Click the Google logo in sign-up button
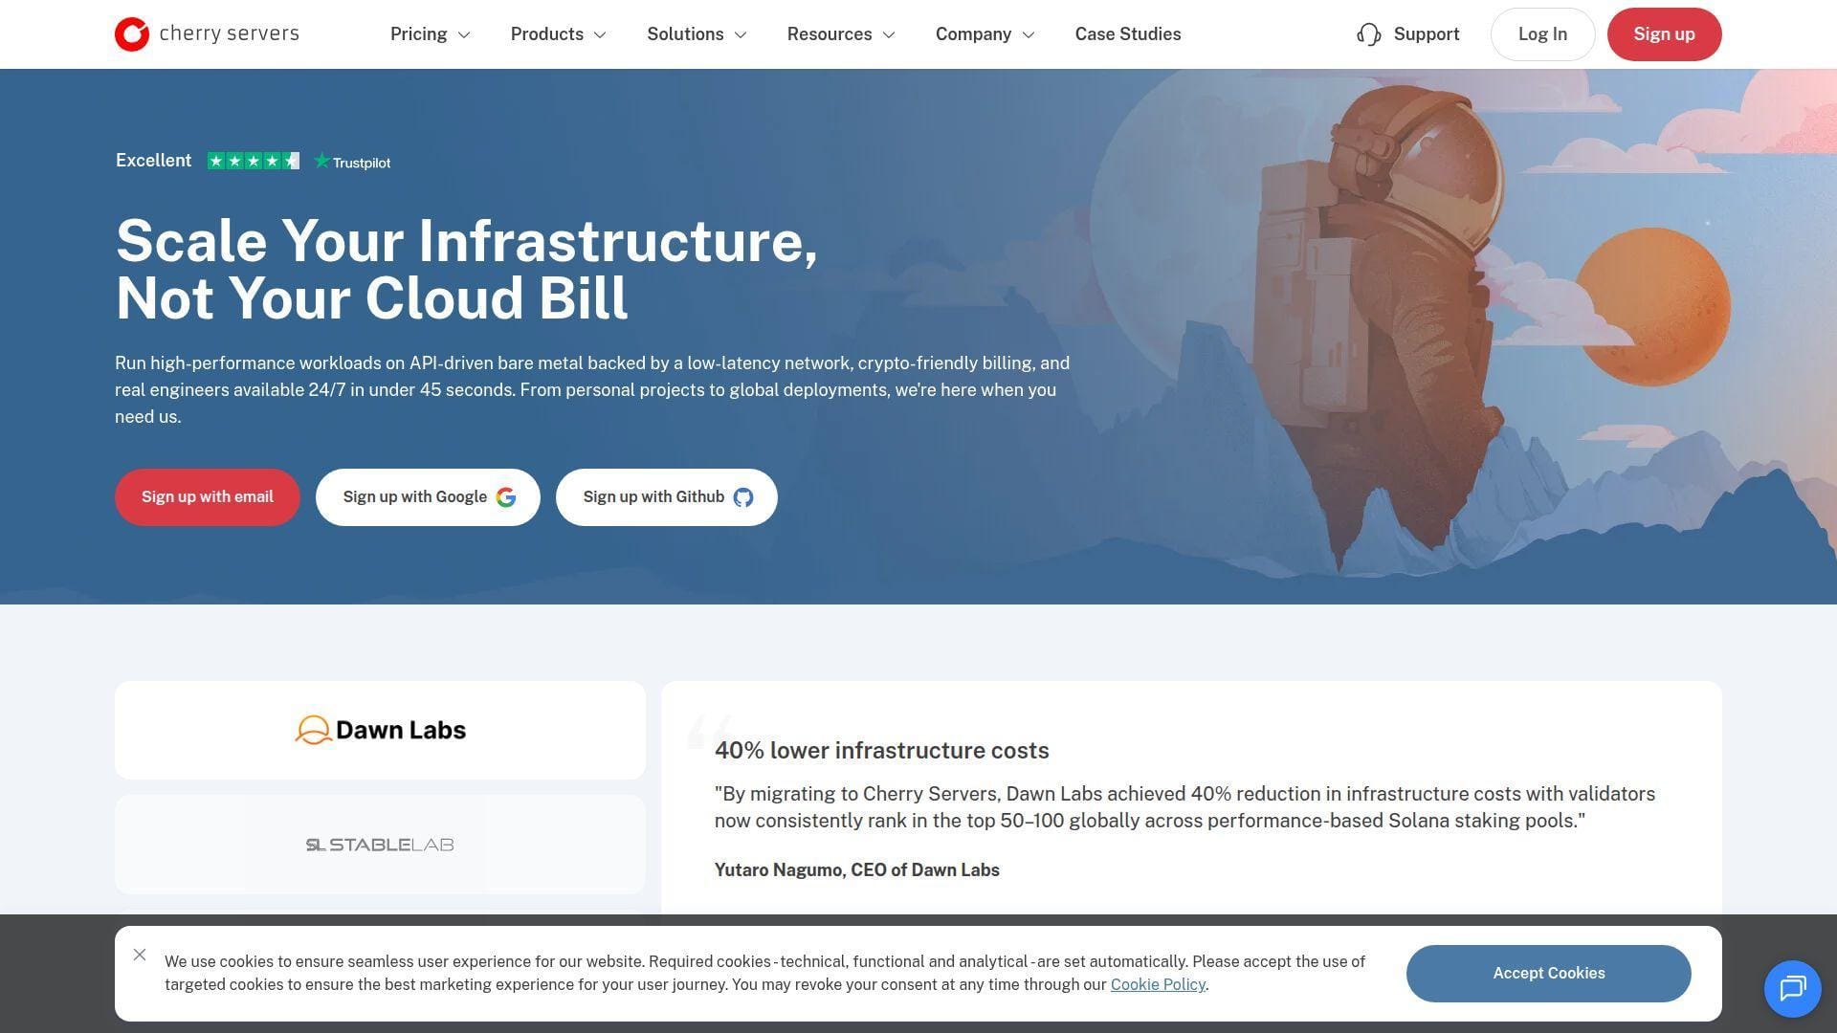Screen dimensions: 1837x1033 click(506, 497)
